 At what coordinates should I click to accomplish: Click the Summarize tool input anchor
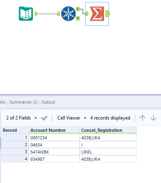pos(87,13)
